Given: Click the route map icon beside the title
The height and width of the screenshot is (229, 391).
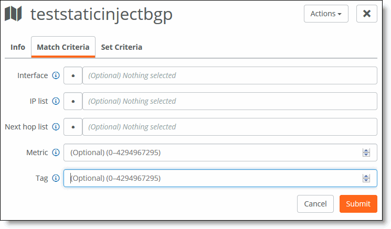Looking at the screenshot, I should pos(13,14).
